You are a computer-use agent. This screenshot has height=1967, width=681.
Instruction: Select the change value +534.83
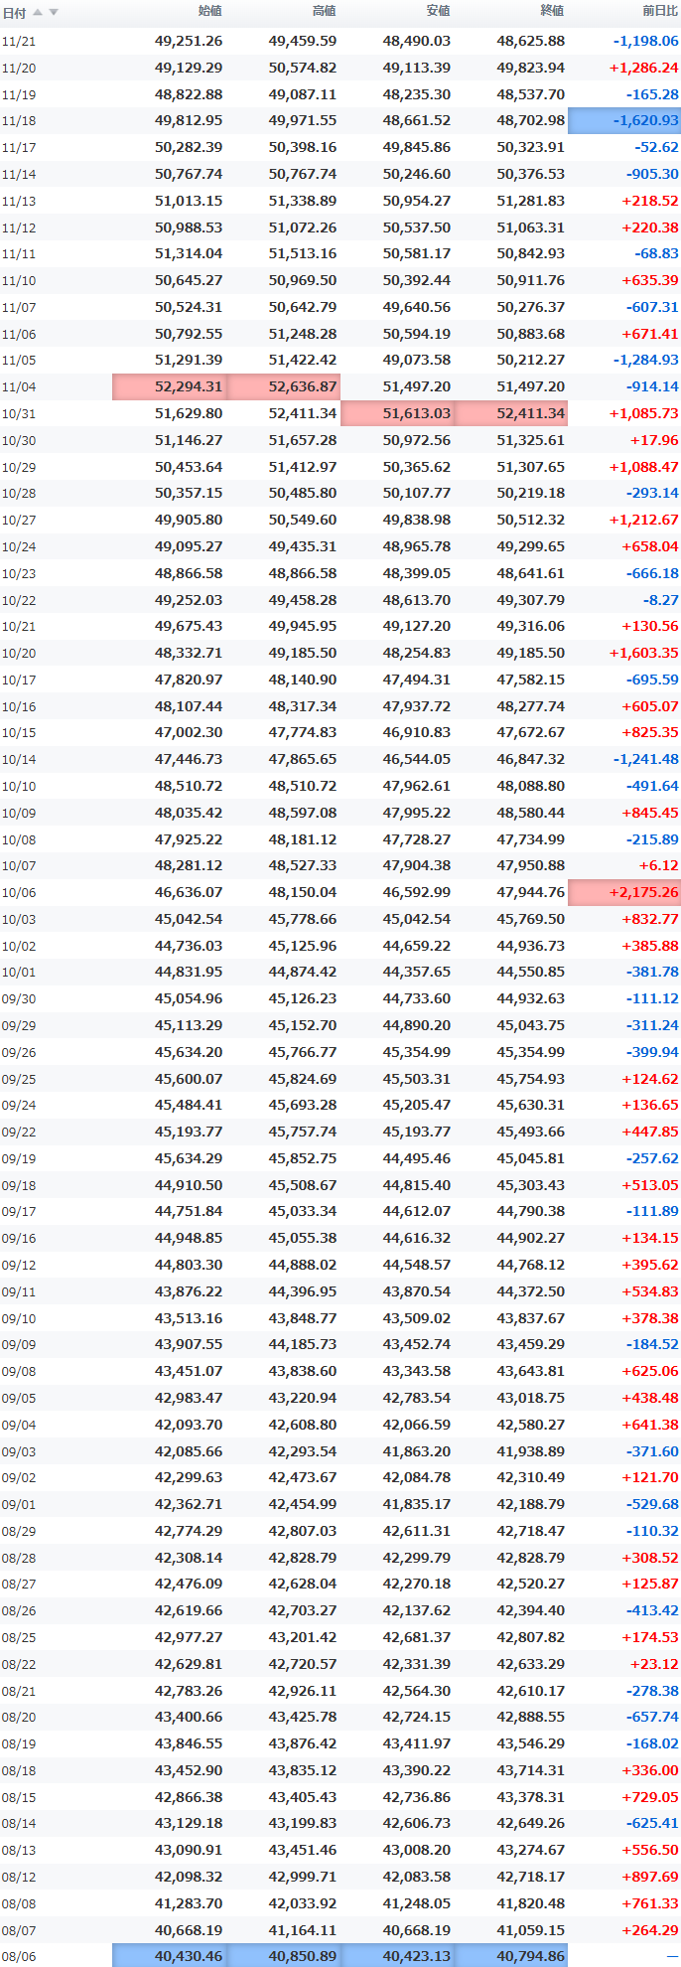[650, 1292]
